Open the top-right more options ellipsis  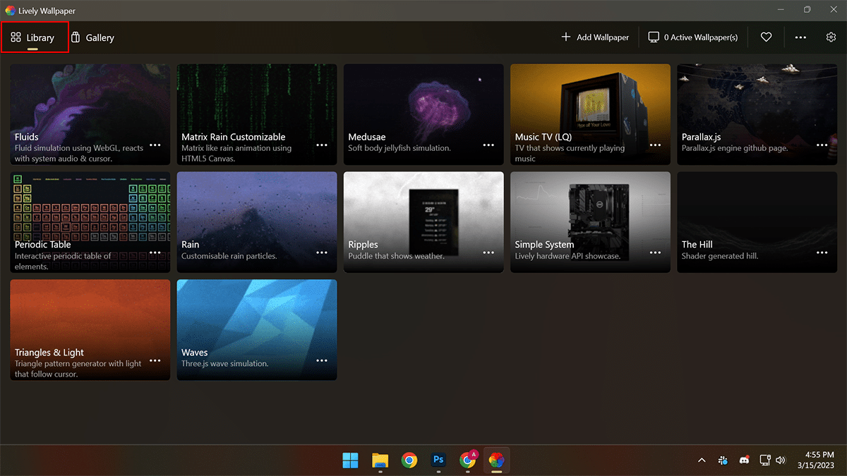point(800,37)
